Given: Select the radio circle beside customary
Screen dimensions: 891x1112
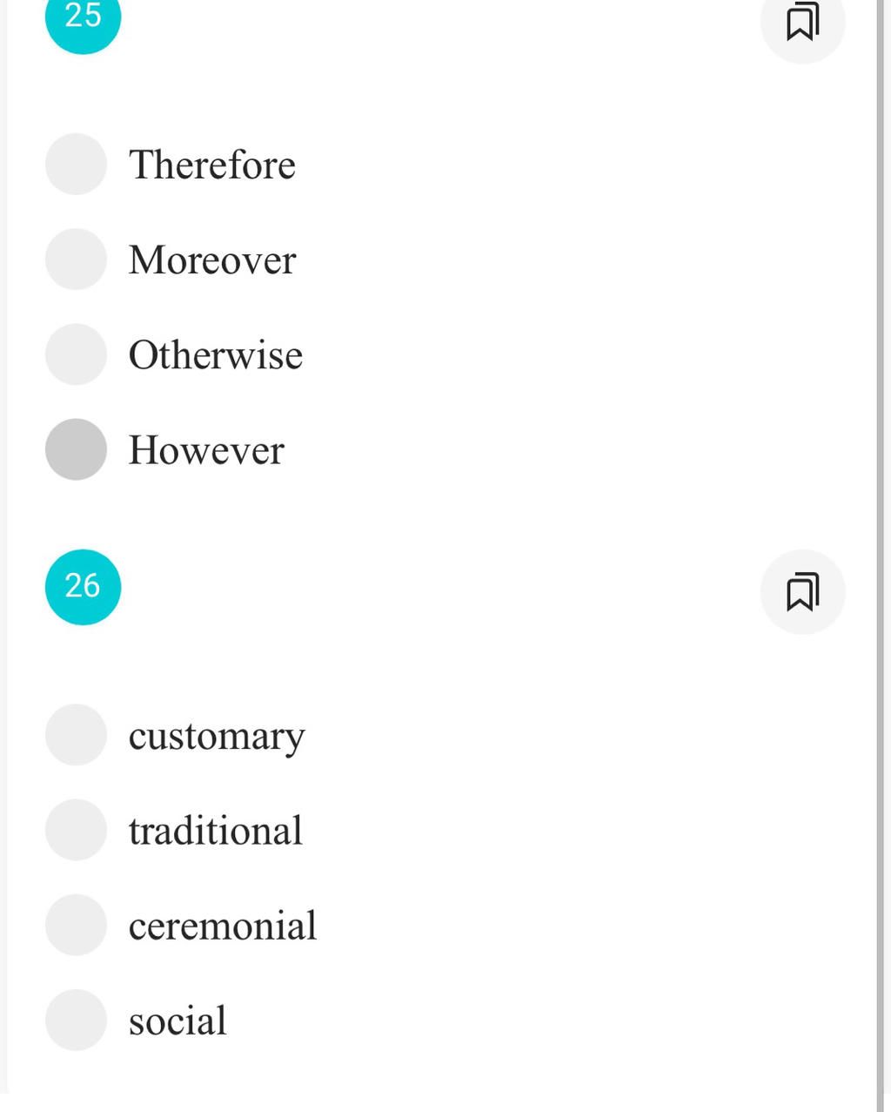Looking at the screenshot, I should (76, 735).
